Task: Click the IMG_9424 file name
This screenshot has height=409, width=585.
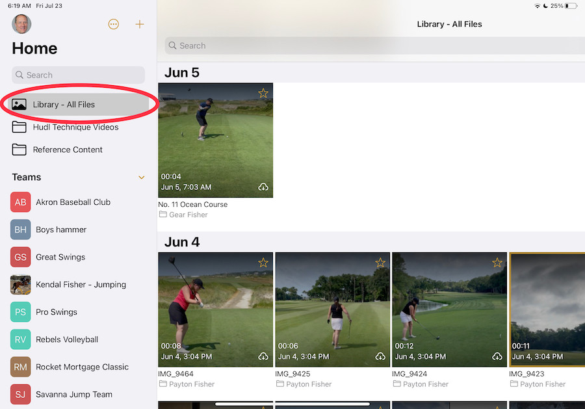Action: tap(409, 374)
